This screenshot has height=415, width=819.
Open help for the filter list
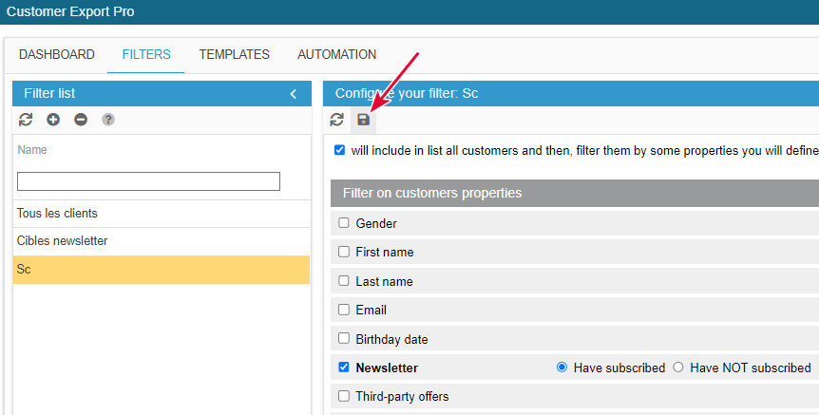point(108,120)
